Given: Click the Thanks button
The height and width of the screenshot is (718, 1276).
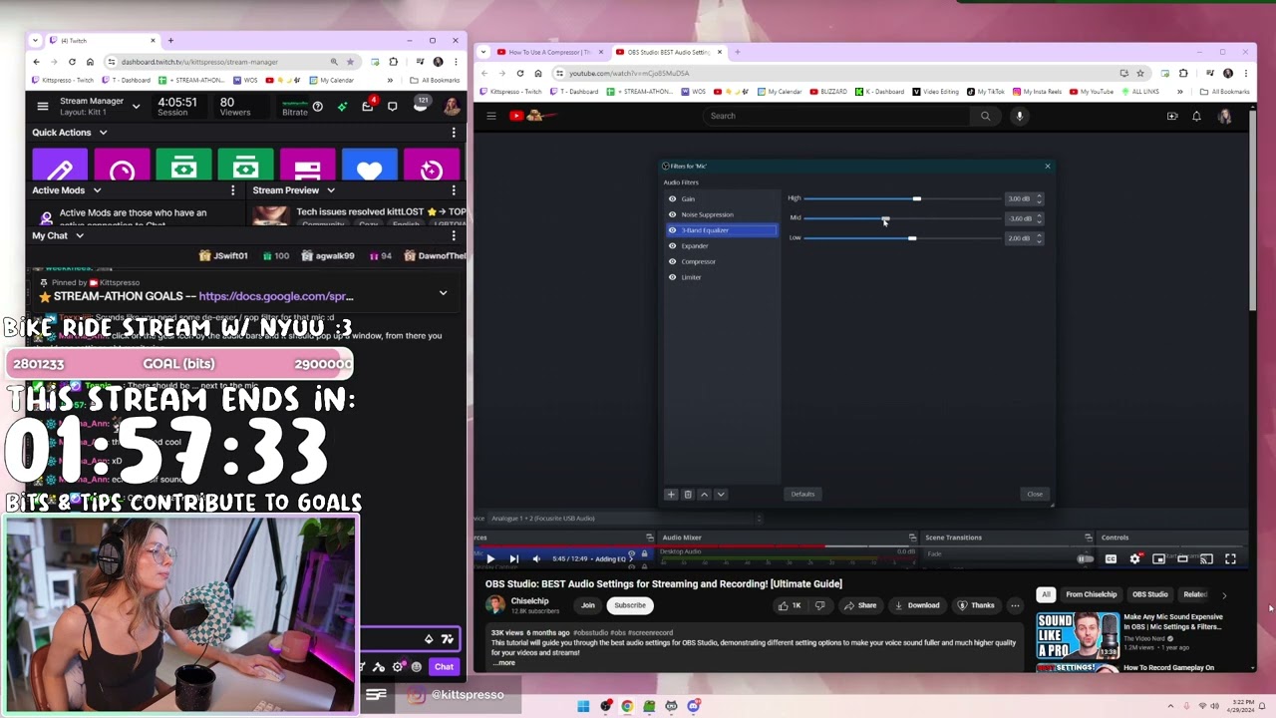Looking at the screenshot, I should [976, 605].
